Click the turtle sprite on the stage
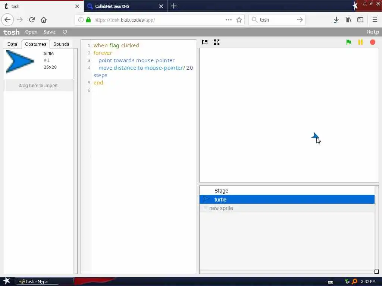Image resolution: width=382 pixels, height=286 pixels. 315,136
